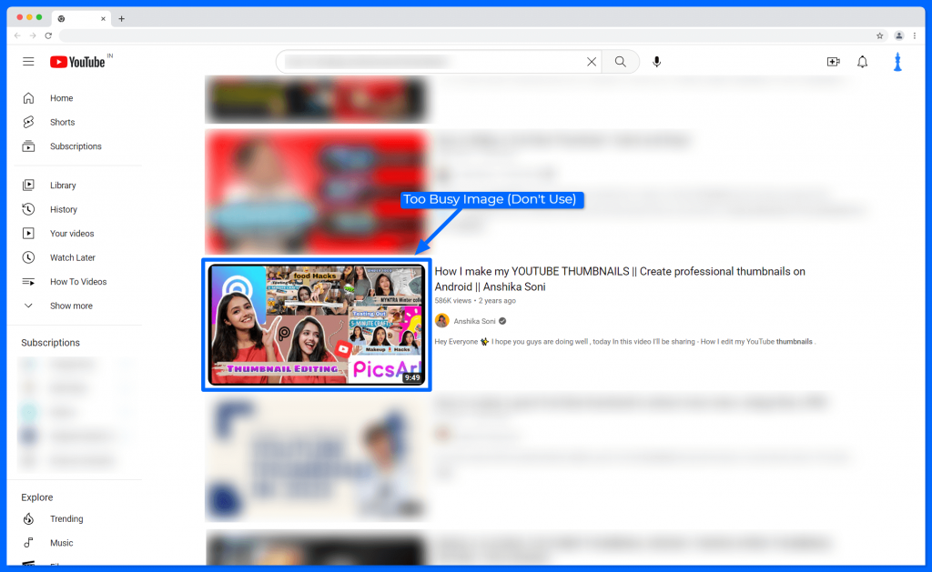This screenshot has height=572, width=932.
Task: Click the Shorts icon in sidebar
Action: (28, 122)
